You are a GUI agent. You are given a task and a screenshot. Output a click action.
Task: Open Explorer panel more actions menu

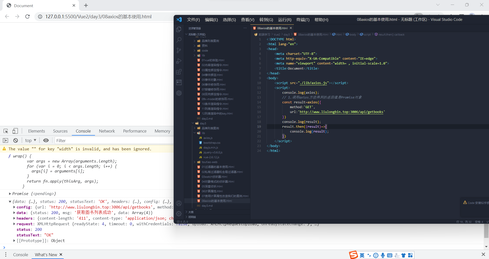[245, 28]
